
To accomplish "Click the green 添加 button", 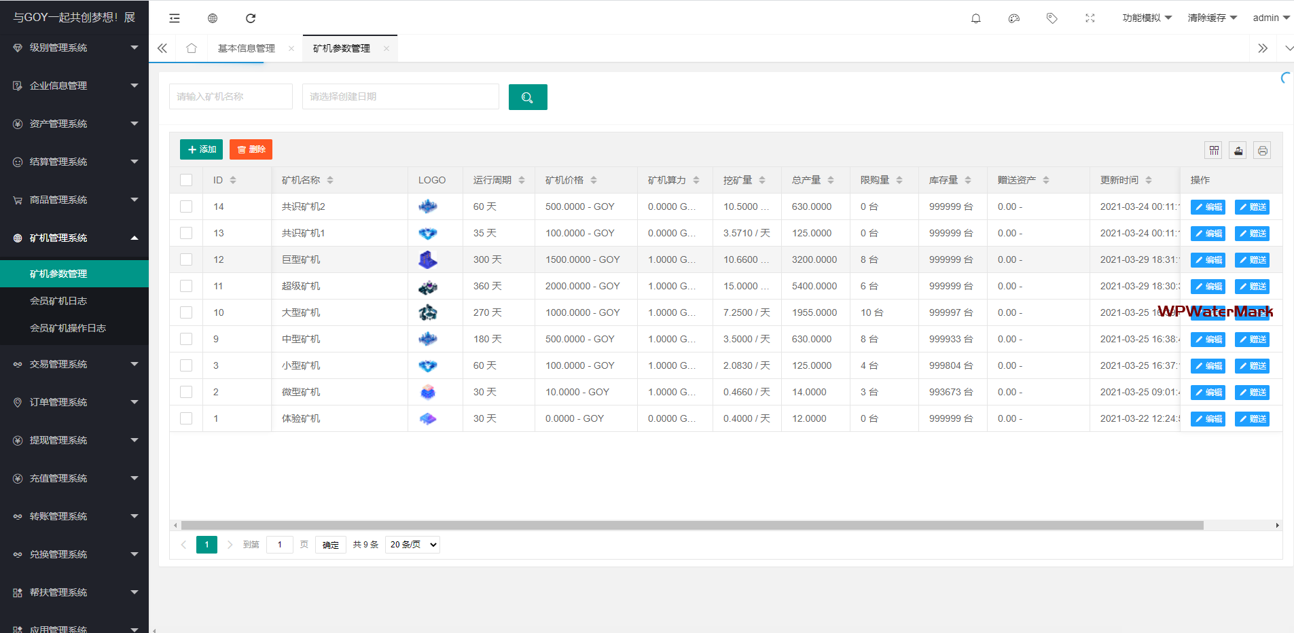I will (201, 149).
